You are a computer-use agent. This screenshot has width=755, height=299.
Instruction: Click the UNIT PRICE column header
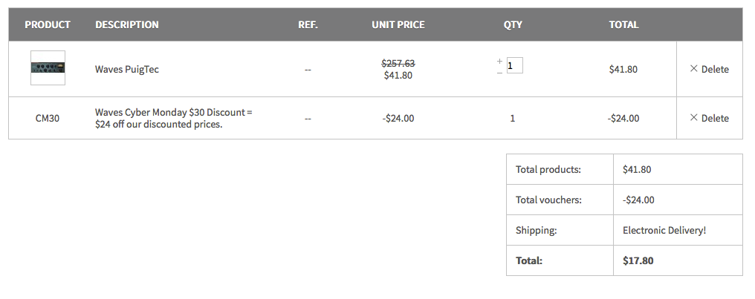click(398, 24)
